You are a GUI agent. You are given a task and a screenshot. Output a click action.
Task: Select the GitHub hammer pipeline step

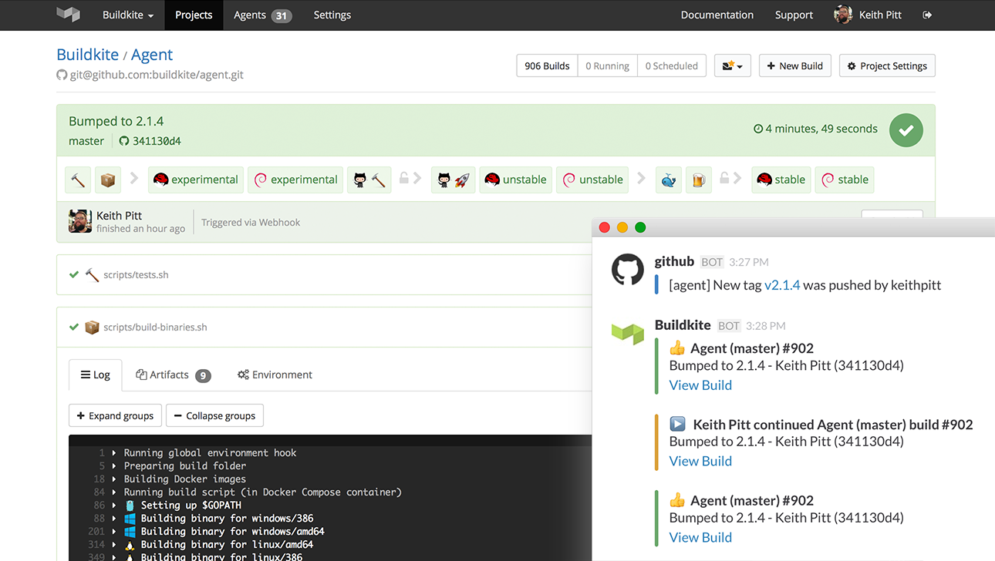(x=369, y=180)
